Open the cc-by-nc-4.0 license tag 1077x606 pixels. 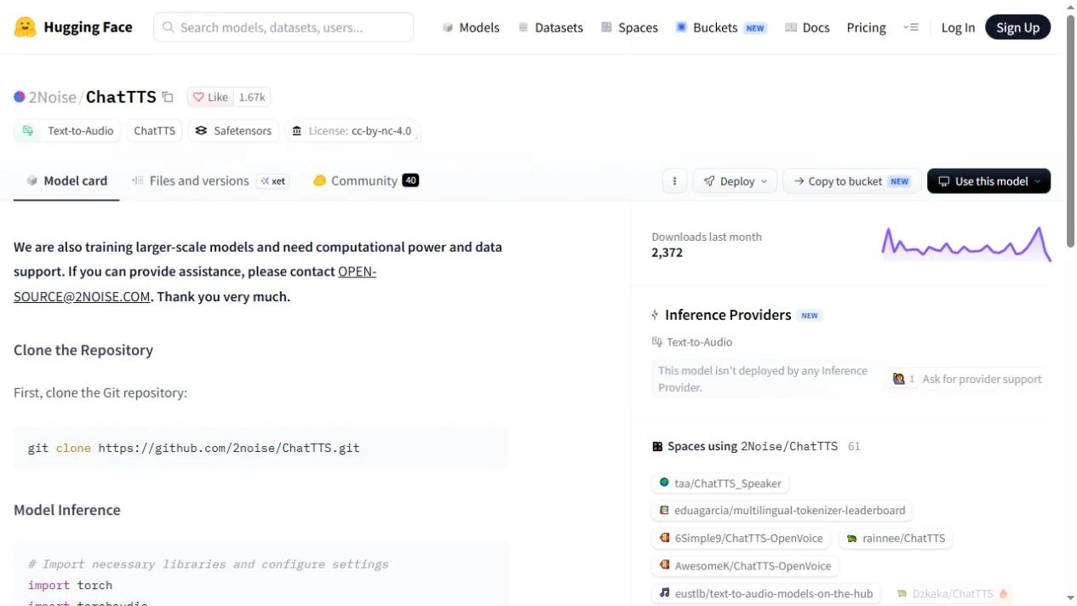(352, 131)
